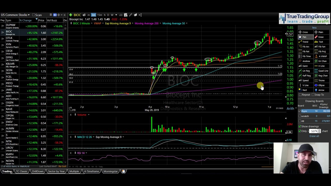
Task: Adjust the 5.0% threshold stepper
Action: pyautogui.click(x=319, y=131)
